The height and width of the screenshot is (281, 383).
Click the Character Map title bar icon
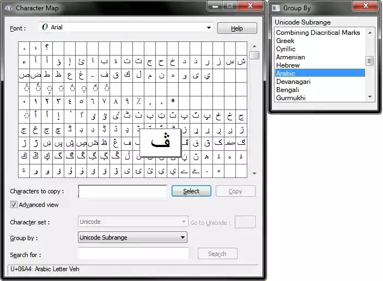pos(8,8)
